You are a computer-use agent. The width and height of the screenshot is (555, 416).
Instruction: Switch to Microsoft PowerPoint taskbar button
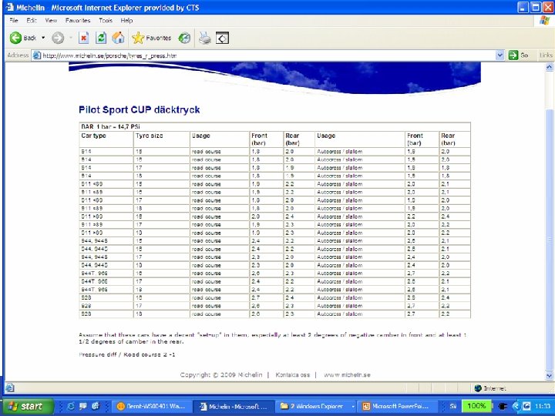tap(397, 406)
